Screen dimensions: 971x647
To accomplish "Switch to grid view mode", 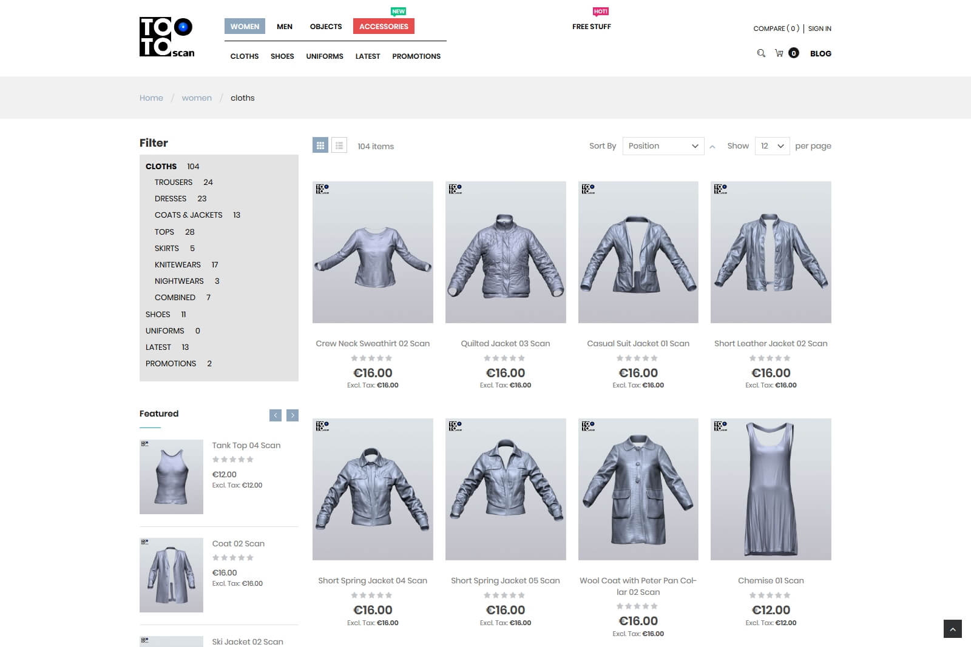I will click(320, 146).
